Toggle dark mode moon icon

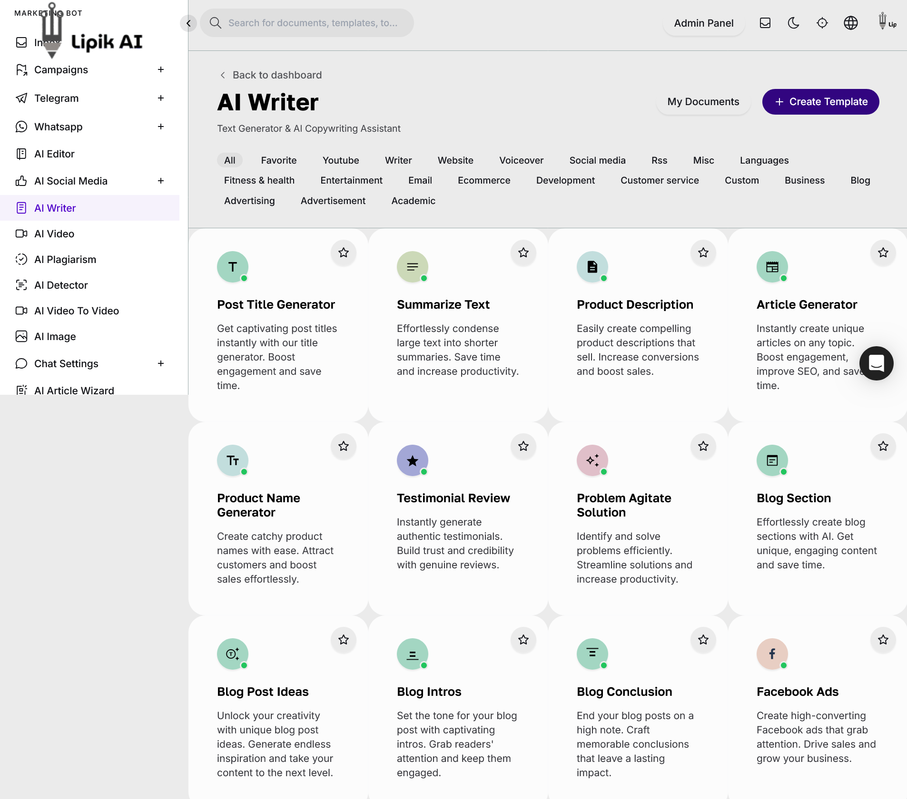[x=794, y=23]
